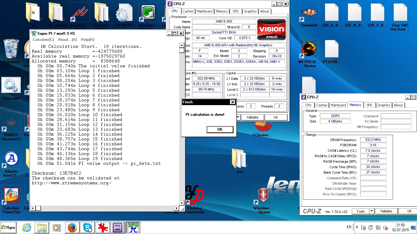Viewport: 417px width, 234px height.
Task: Select CPU tab in lower CPU-Z window
Action: (x=308, y=105)
